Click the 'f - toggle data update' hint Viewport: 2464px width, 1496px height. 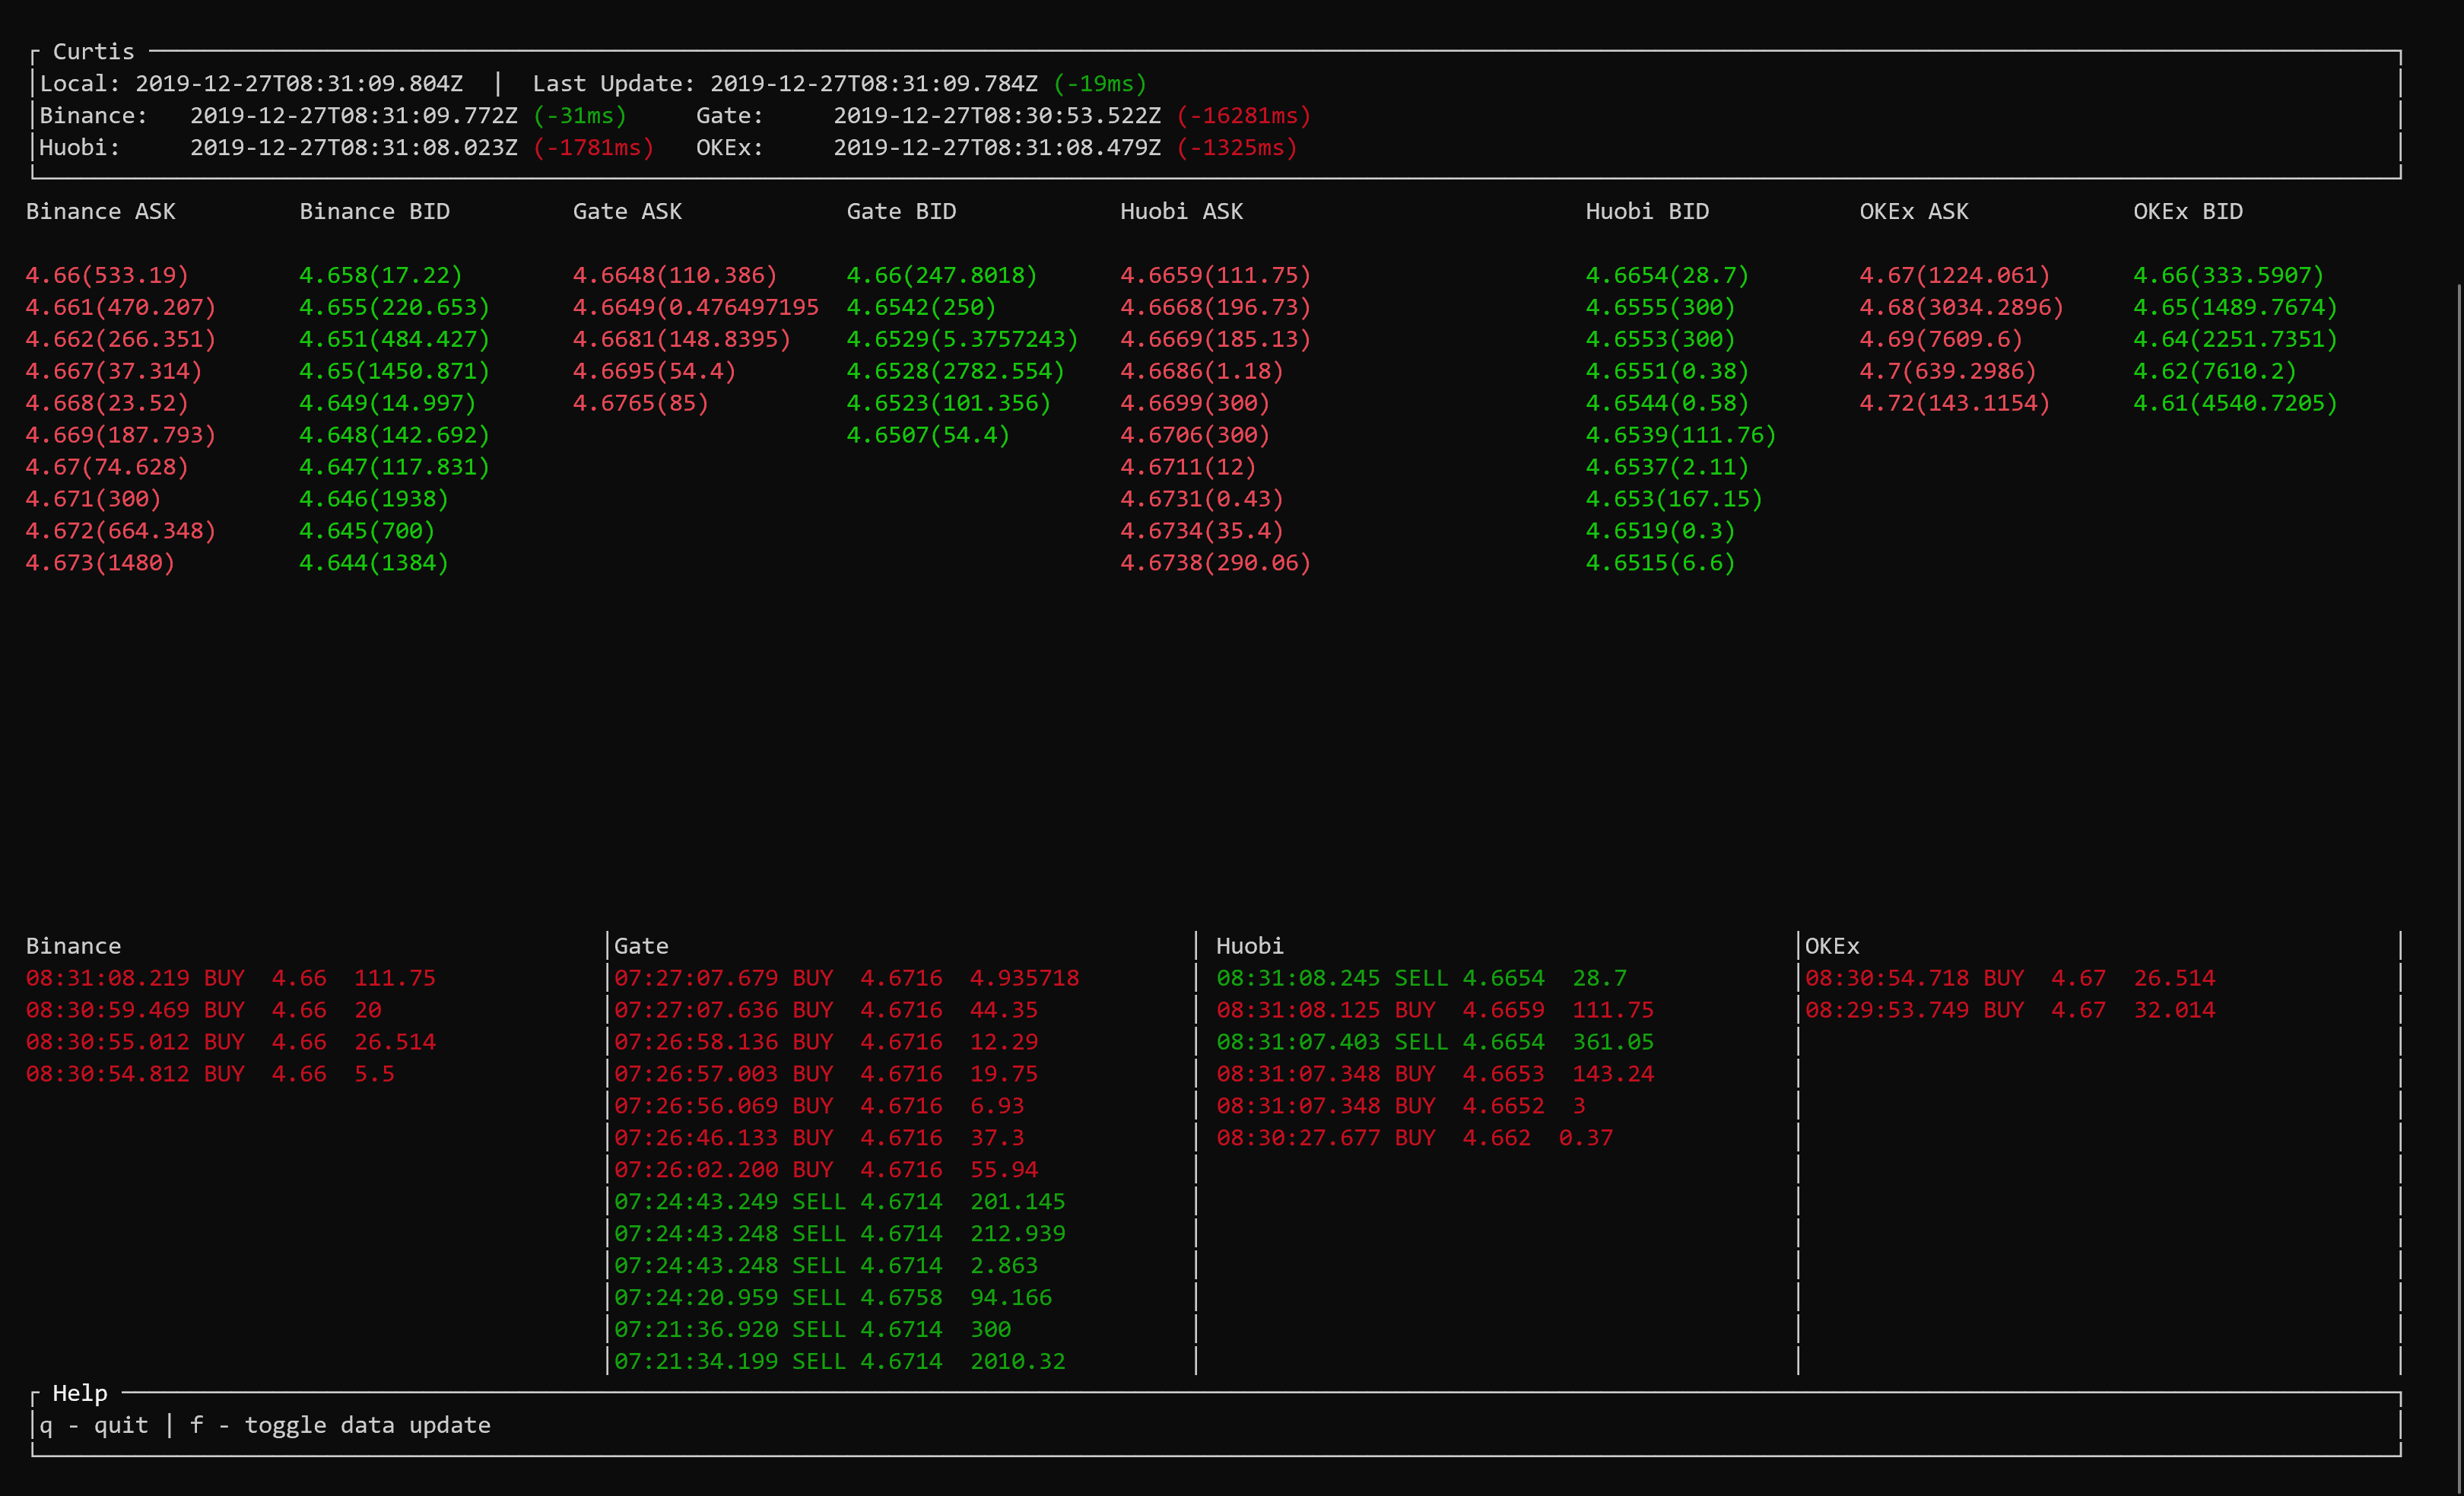point(340,1425)
